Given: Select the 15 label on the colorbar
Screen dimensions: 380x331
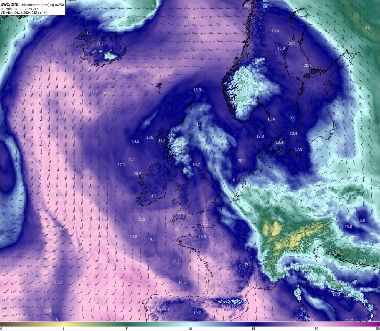Looking at the screenshot, I should tap(253, 329).
